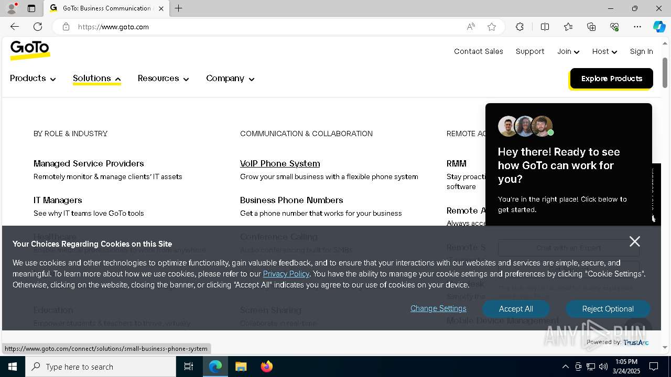
Task: Open the Host dropdown
Action: click(604, 51)
